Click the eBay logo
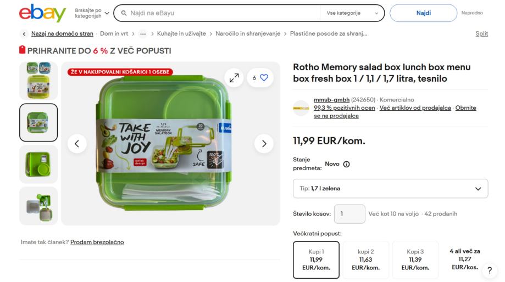Screen dimensions: 505x282 42,13
